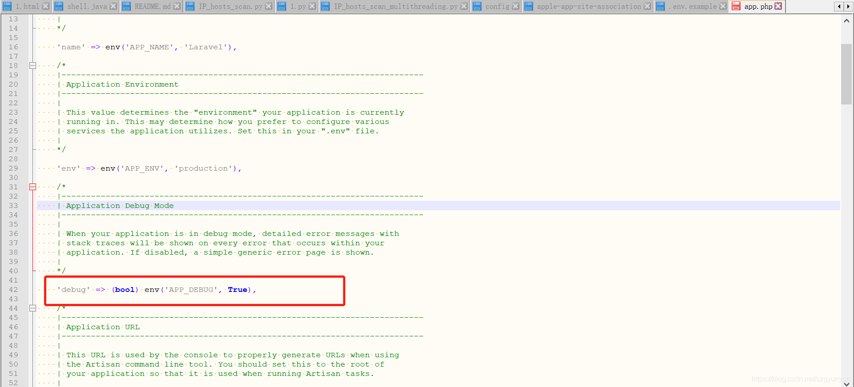Place the cursor on 'APP_ENV' text
Screen dimensions: 854x387
click(x=142, y=168)
